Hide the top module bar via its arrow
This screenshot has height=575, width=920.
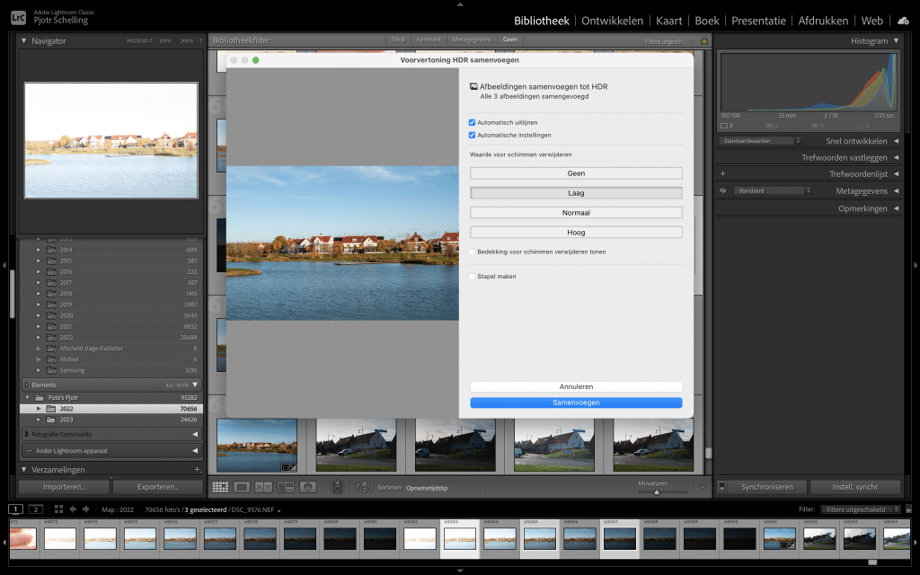[x=460, y=4]
